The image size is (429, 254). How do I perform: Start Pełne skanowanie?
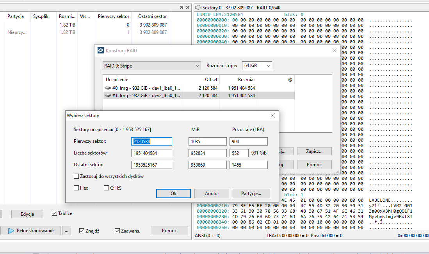[x=30, y=231]
